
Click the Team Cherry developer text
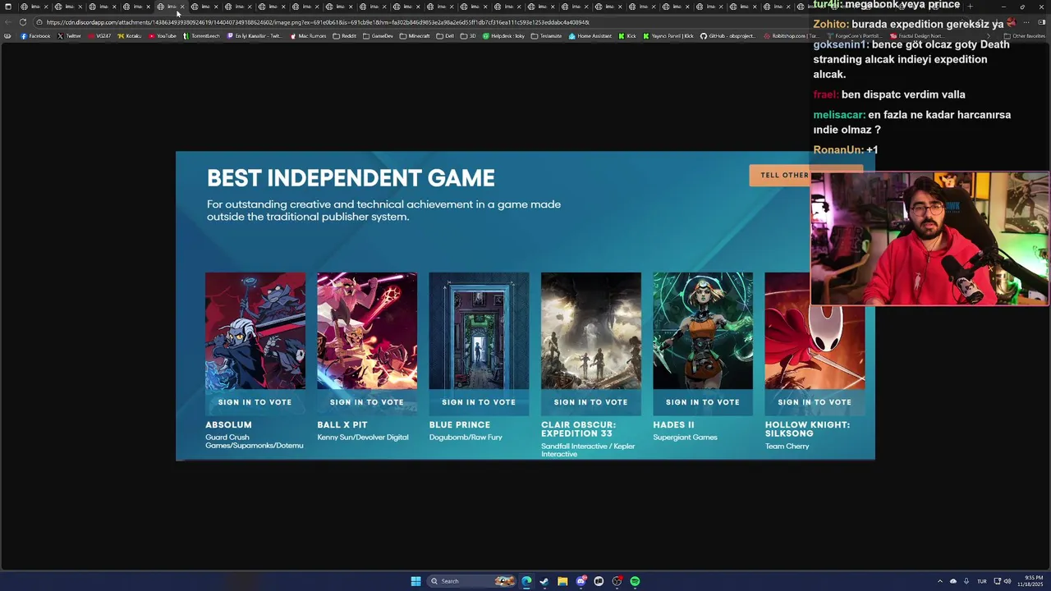coord(787,447)
